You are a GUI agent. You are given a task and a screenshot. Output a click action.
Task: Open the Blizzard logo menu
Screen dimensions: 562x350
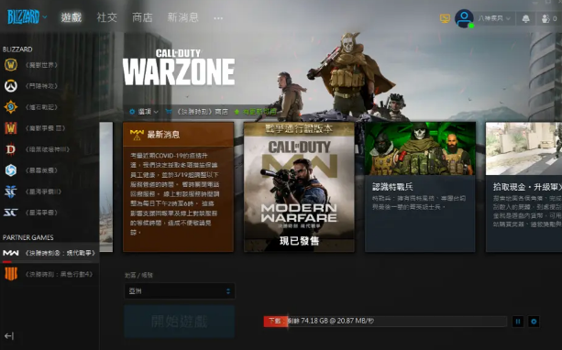(x=27, y=16)
